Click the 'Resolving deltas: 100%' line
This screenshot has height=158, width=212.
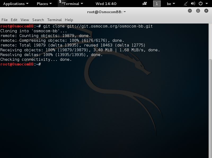tap(51, 55)
